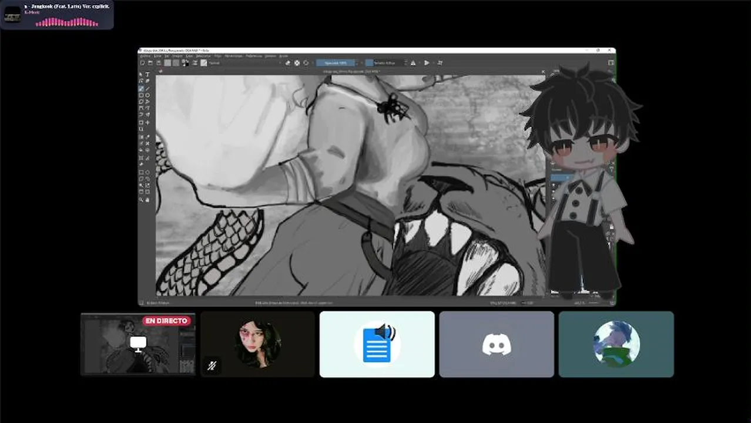Open the Seleccionar menu
The width and height of the screenshot is (751, 423).
coord(203,56)
